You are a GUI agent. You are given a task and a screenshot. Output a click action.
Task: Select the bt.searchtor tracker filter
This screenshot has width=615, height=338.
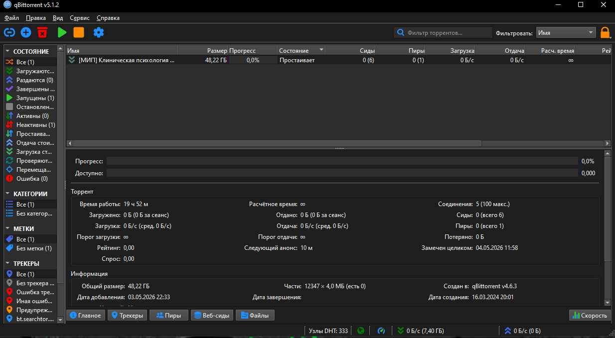[x=31, y=319]
